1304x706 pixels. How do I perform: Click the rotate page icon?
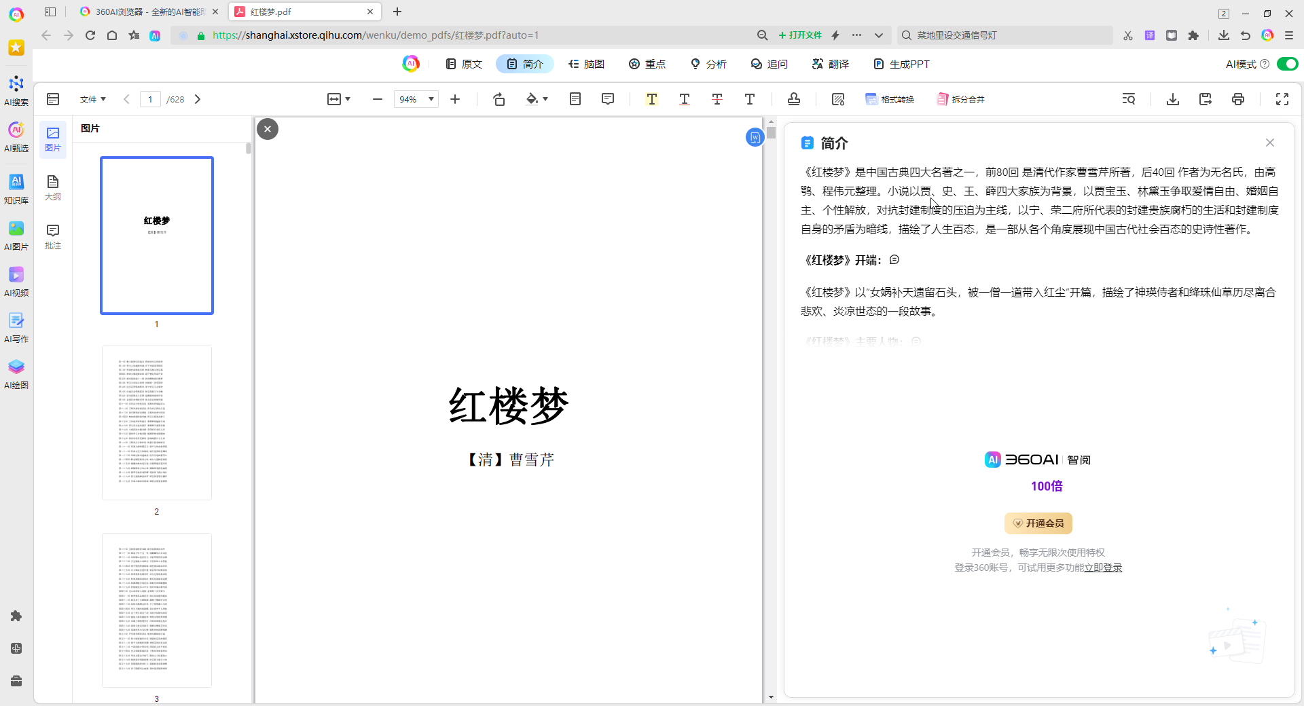pos(499,99)
